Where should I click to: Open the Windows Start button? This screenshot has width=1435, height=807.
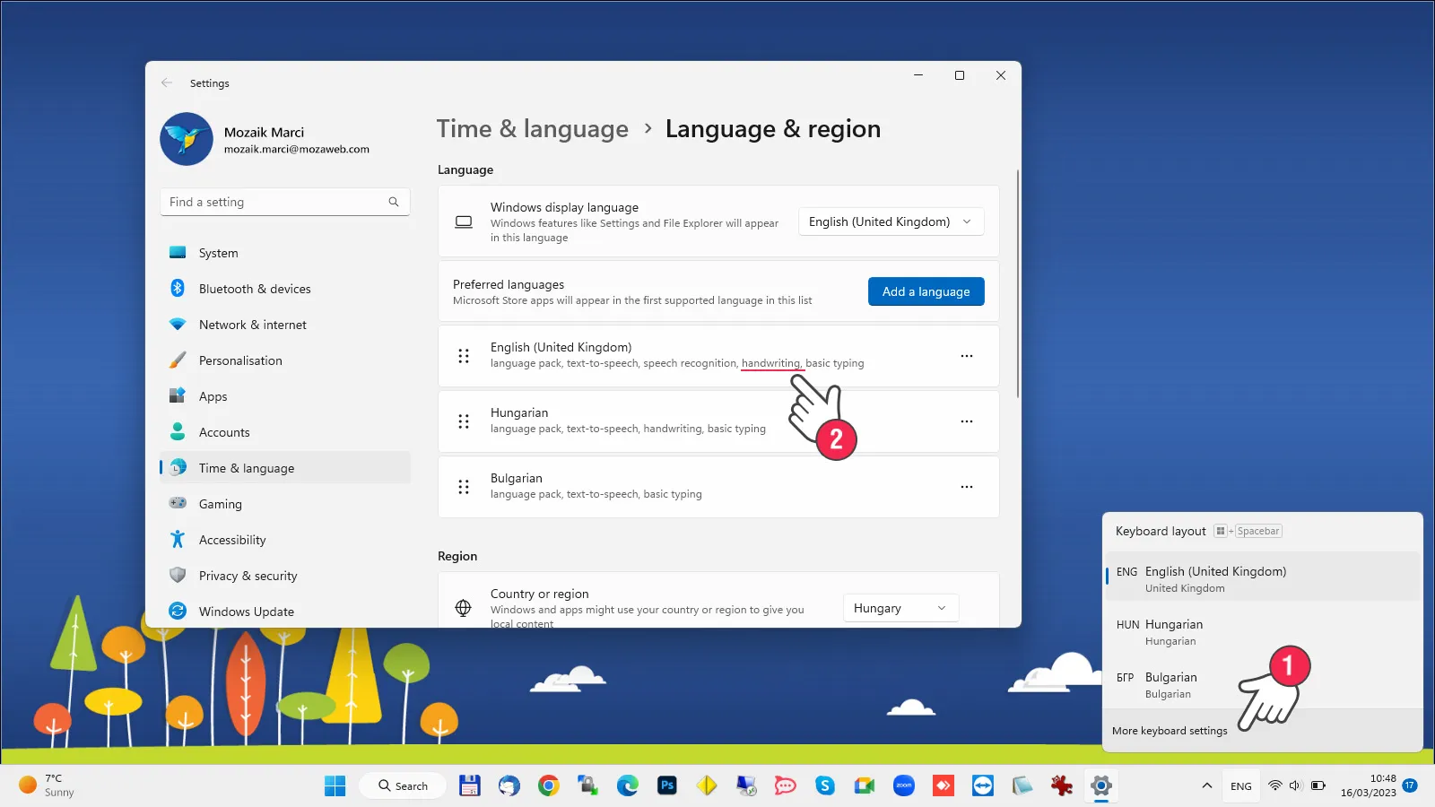point(335,786)
